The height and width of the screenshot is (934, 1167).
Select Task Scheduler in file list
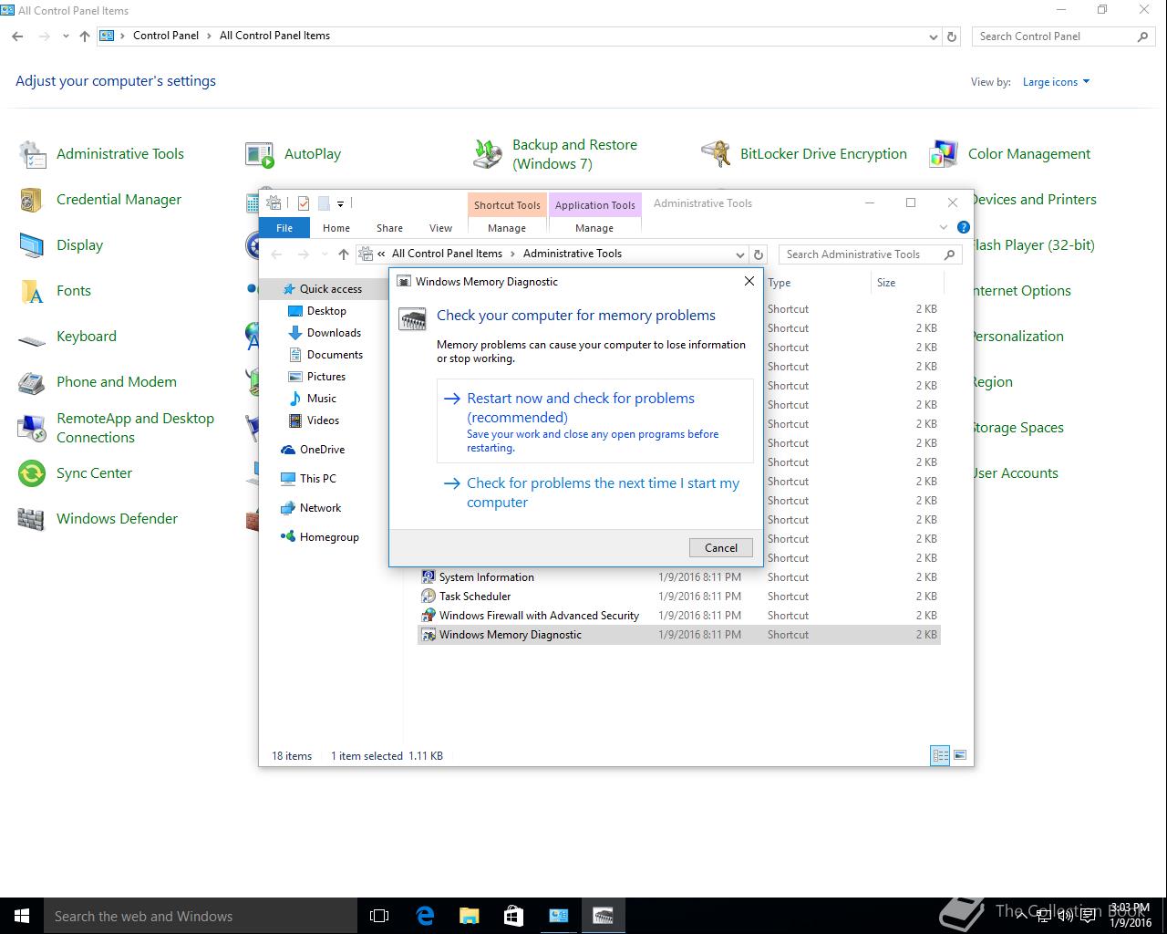click(679, 597)
